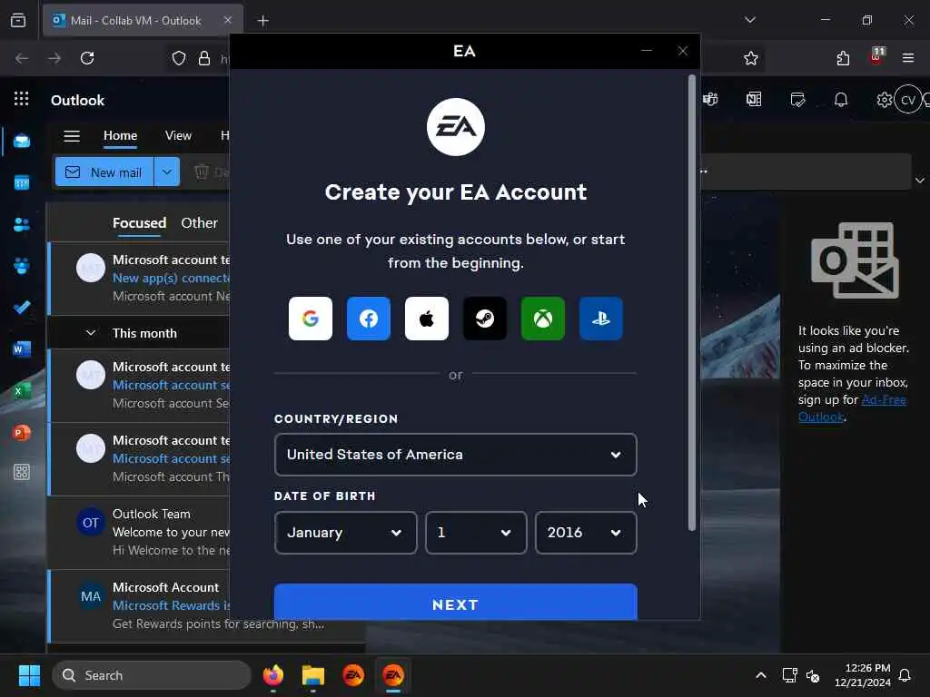Open Word from Outlook sidebar
Screen dimensions: 930x697
click(x=22, y=349)
